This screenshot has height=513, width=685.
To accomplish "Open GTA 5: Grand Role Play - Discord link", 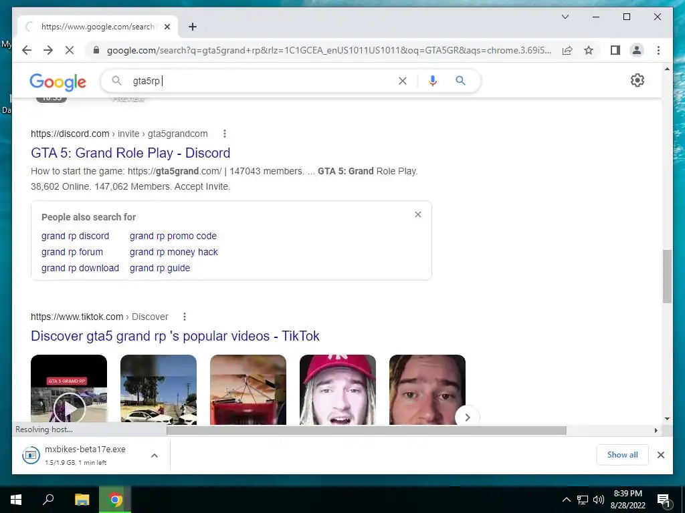I will 130,153.
